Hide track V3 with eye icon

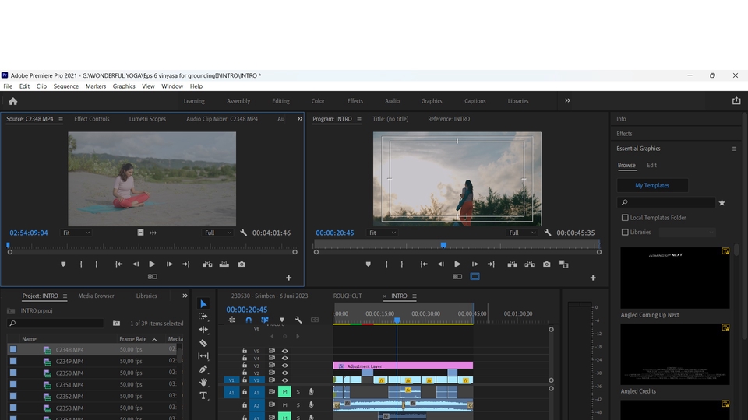(x=285, y=366)
